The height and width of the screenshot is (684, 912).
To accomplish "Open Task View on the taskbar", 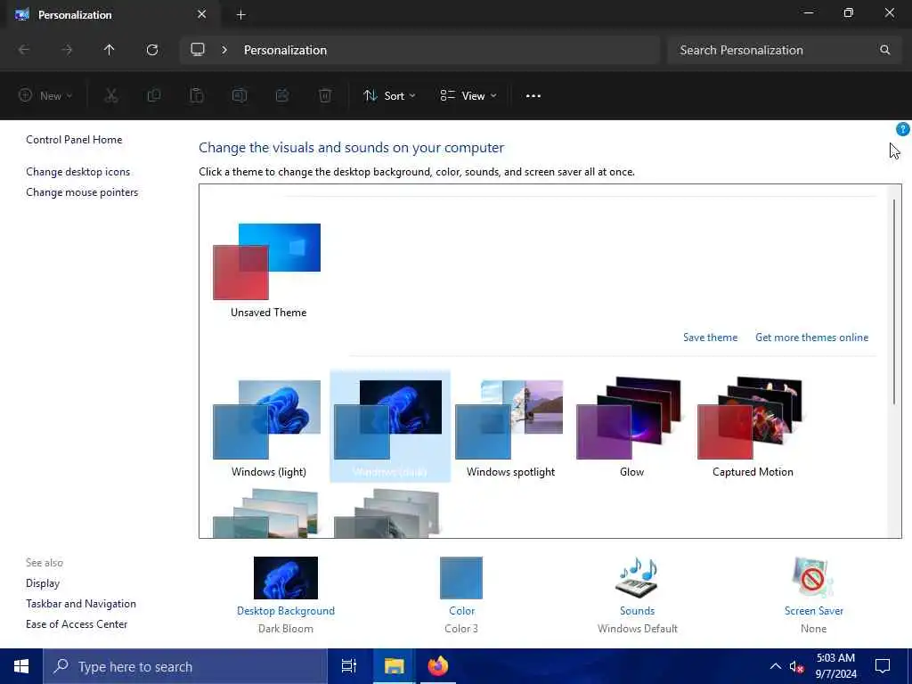I will point(349,666).
